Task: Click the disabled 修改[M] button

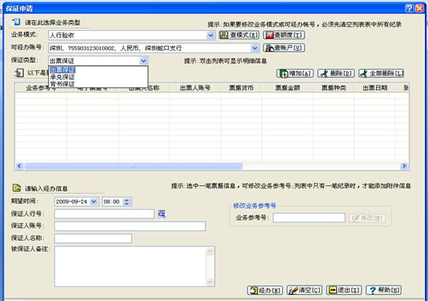Action: coord(367,218)
